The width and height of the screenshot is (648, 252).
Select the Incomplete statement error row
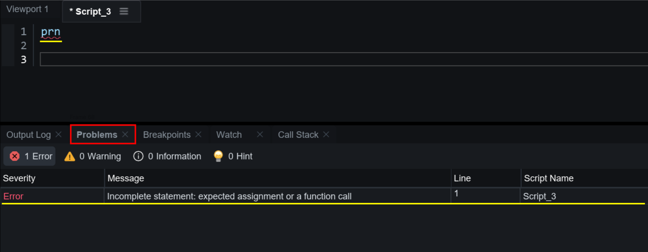(229, 196)
